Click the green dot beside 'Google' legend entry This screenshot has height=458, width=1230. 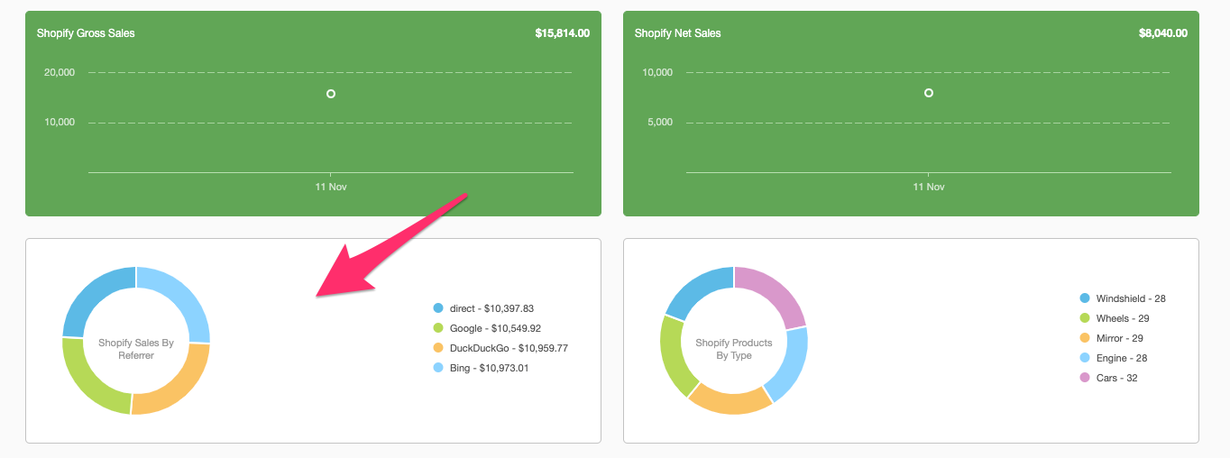pos(438,328)
